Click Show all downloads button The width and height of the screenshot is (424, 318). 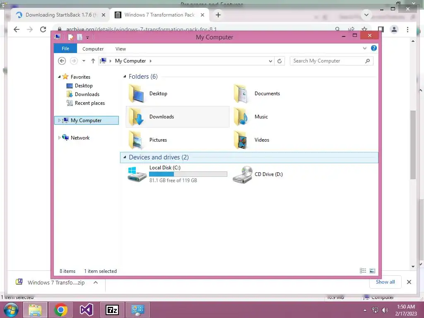pos(385,282)
